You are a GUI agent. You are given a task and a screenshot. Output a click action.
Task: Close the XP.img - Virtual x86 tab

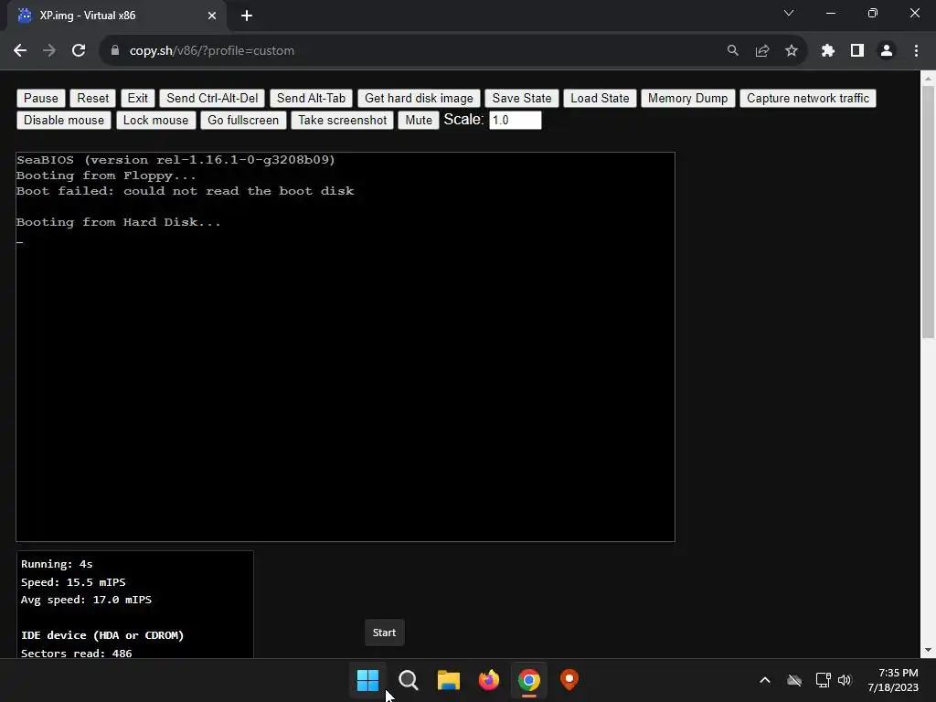212,16
